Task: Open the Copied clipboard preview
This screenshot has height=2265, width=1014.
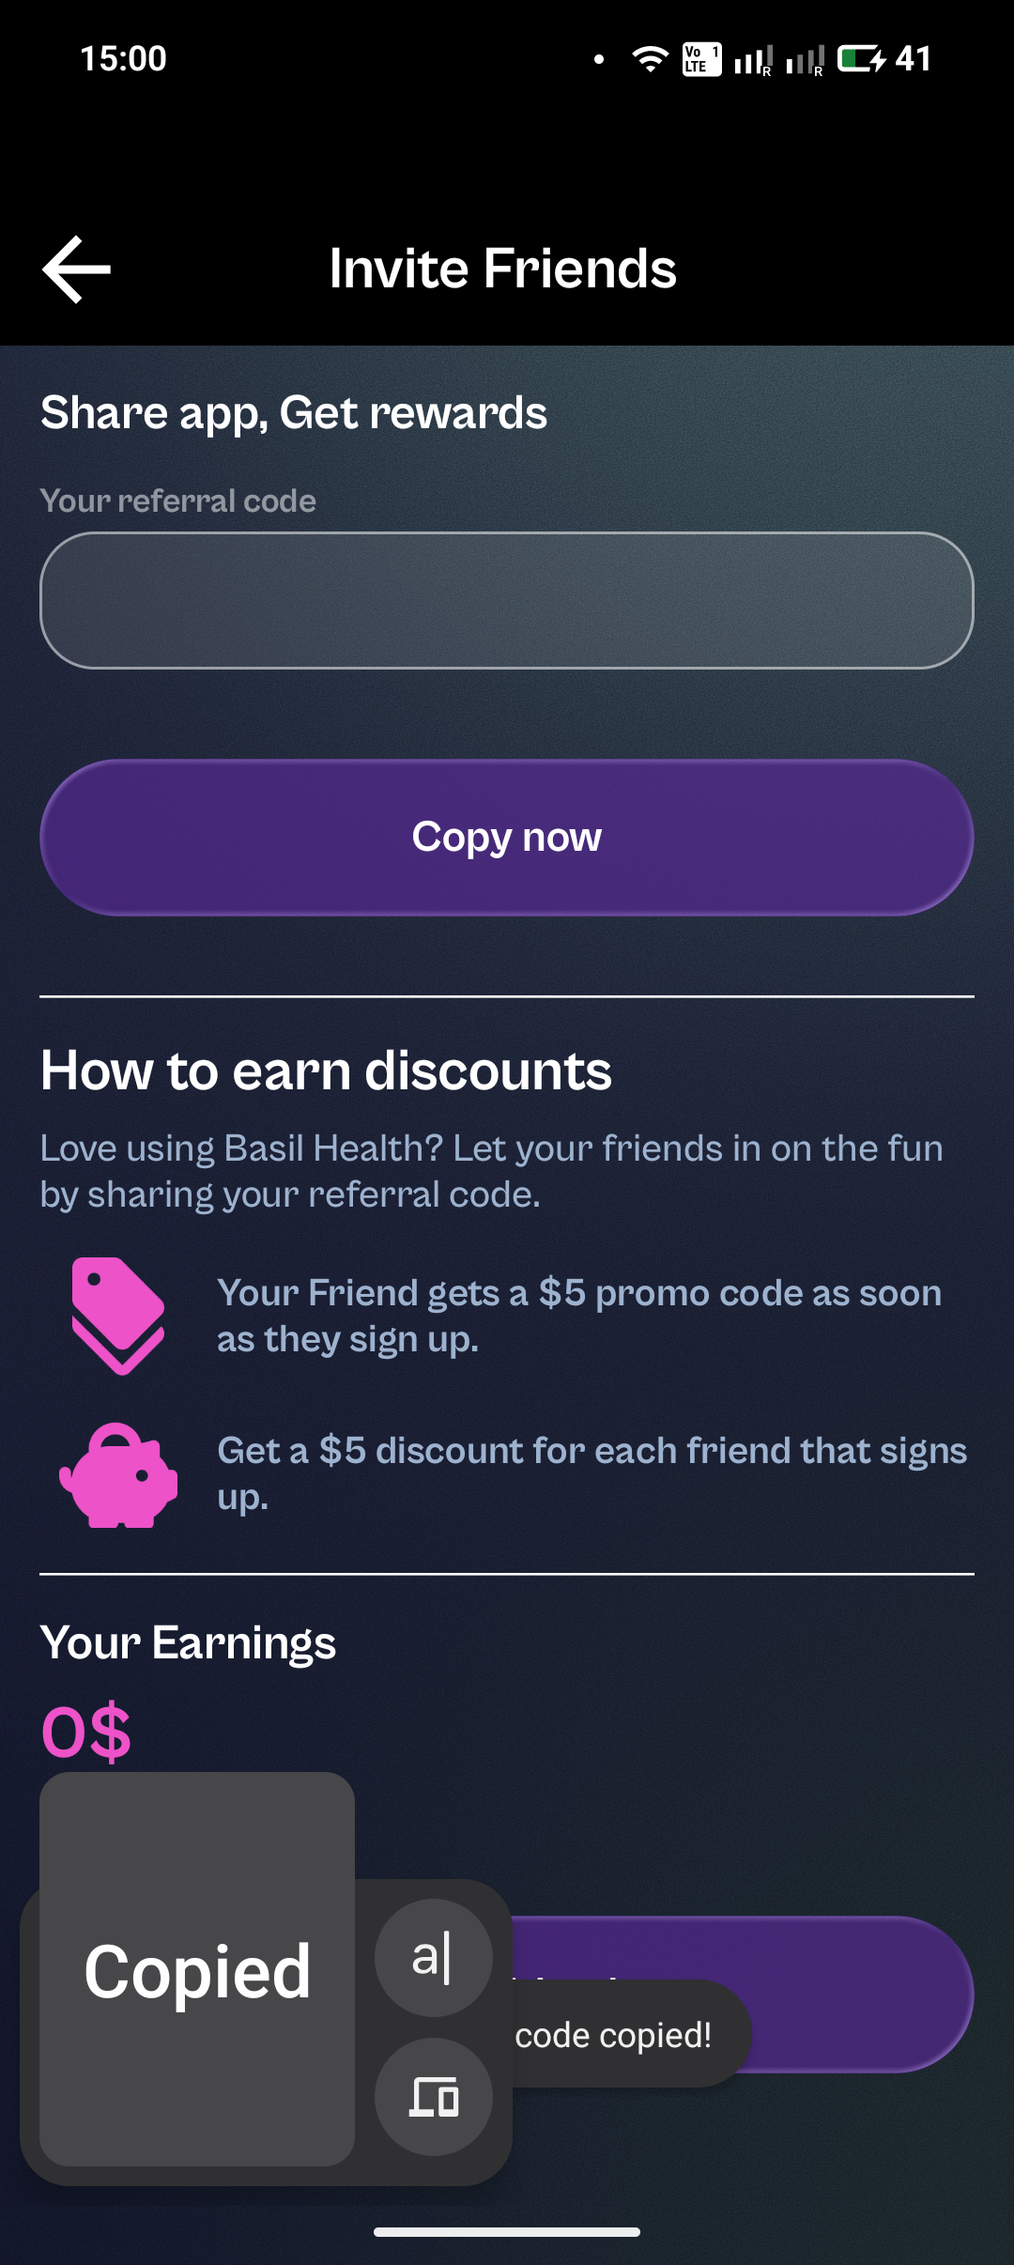Action: coord(197,1970)
